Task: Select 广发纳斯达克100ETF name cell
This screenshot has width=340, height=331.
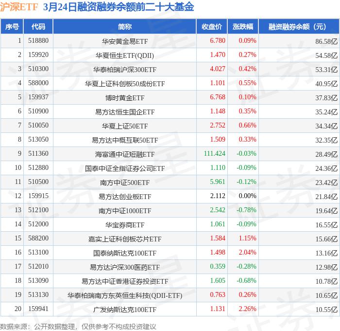Action: coord(125,310)
